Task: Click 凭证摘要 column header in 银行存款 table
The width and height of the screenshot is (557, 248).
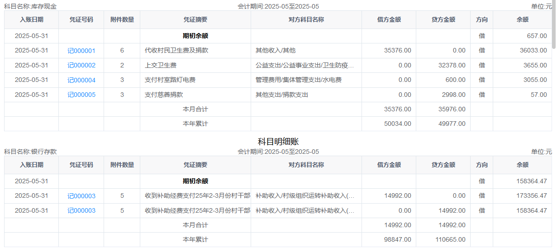Action: point(195,165)
